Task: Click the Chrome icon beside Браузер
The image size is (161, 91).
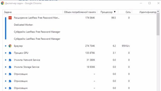Action: tap(10, 46)
